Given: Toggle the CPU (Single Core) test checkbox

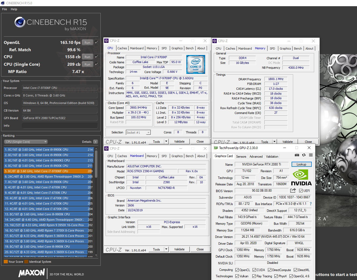Looking at the screenshot, I should (x=96, y=64).
